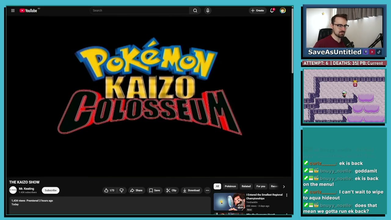
Task: Click the SaveAsUntitled streamer name overlay
Action: pos(335,52)
